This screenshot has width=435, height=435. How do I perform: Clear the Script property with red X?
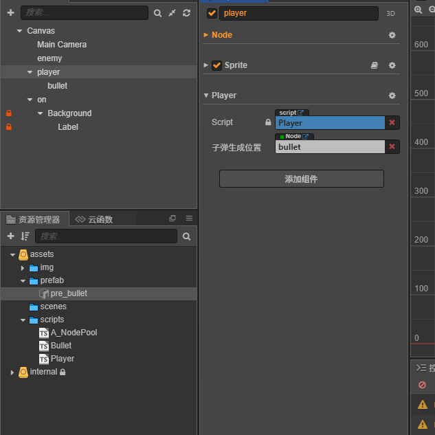tap(392, 122)
